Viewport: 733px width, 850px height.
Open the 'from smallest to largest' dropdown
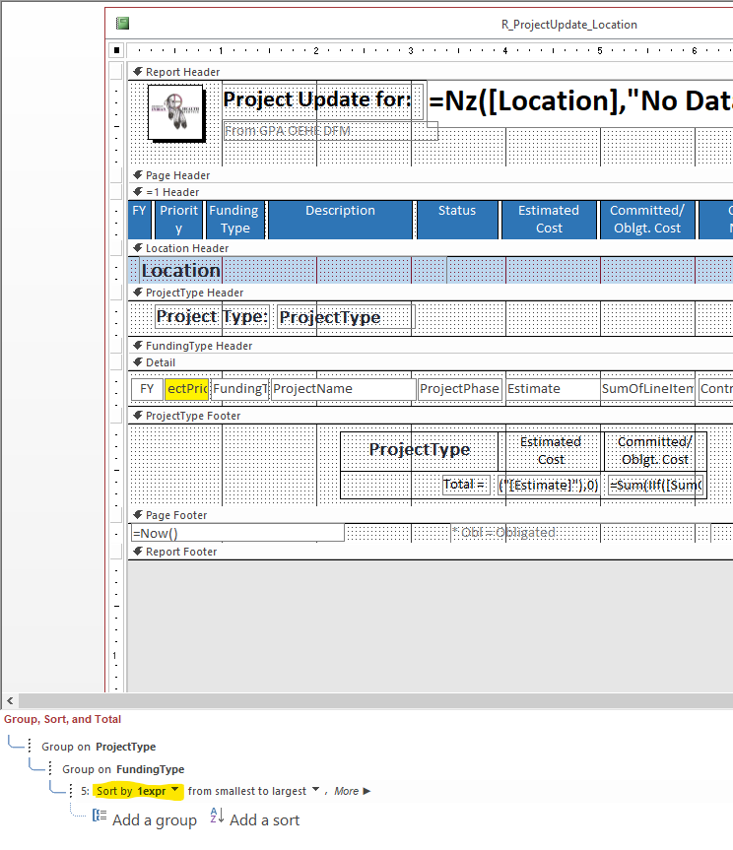pyautogui.click(x=315, y=789)
